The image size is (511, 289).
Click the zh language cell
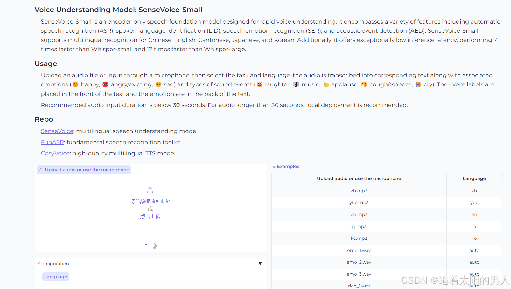(474, 191)
